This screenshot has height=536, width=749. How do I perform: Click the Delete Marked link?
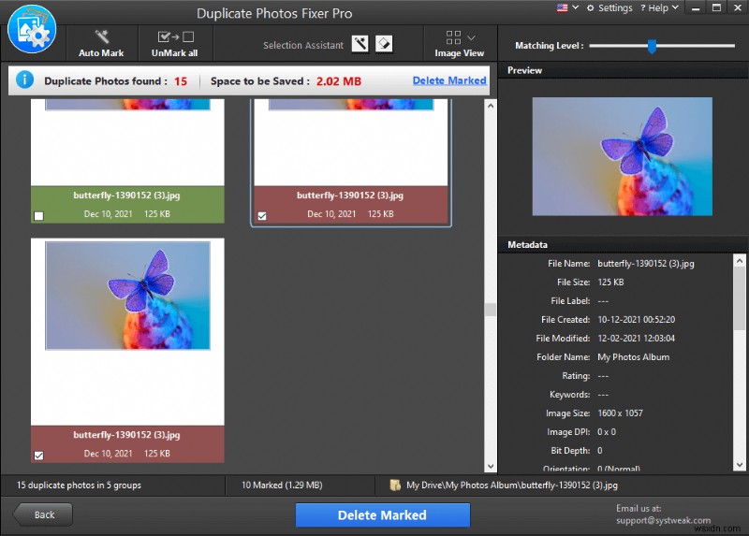pyautogui.click(x=449, y=80)
